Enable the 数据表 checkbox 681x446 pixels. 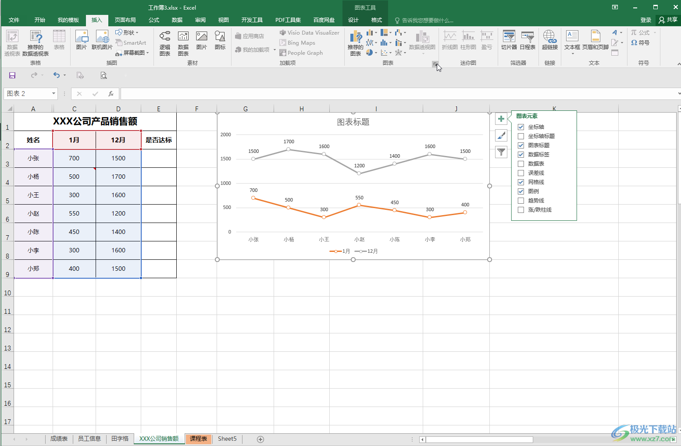click(521, 163)
